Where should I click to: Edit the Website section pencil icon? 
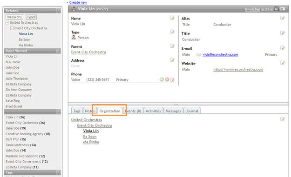coord(283,63)
